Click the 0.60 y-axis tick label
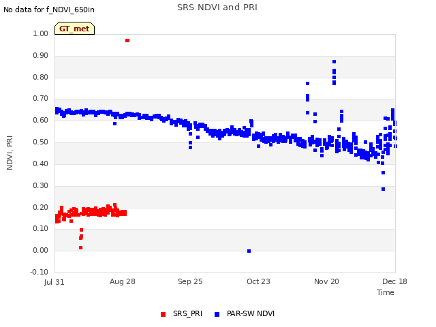The image size is (436, 327). click(41, 120)
